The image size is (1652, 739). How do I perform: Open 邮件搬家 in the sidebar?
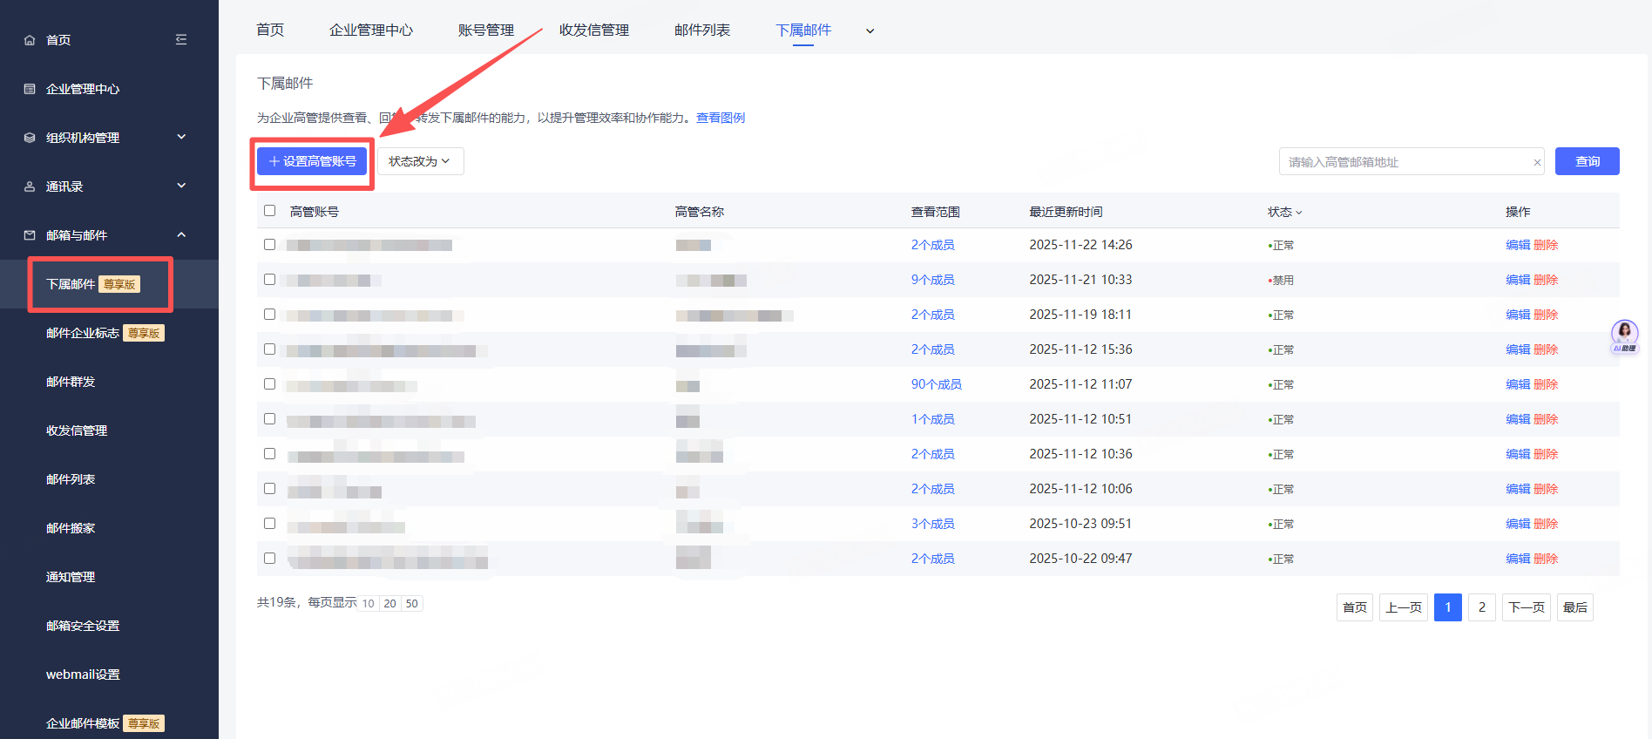tap(71, 528)
